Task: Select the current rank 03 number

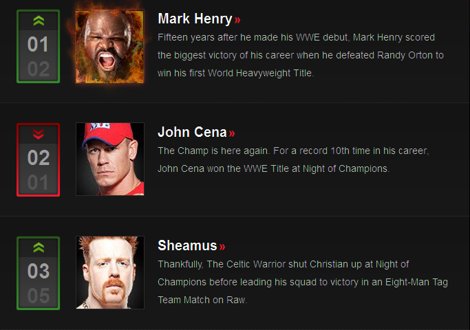Action: 39,272
